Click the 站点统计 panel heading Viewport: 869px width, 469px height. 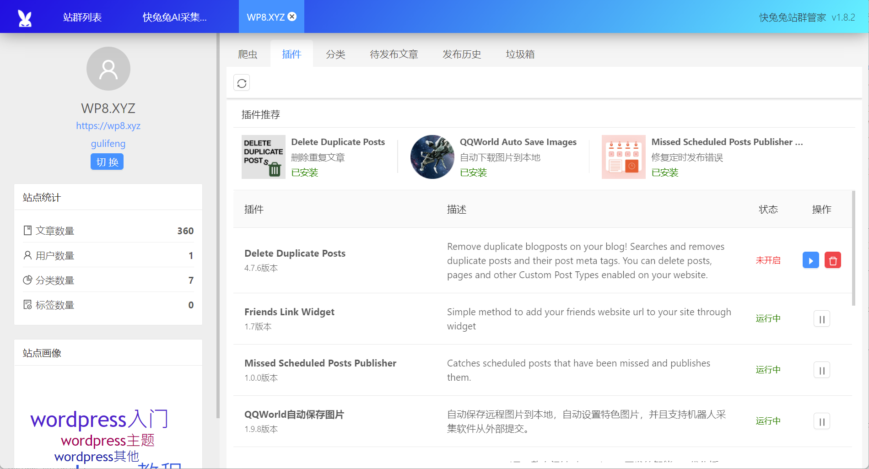coord(42,198)
